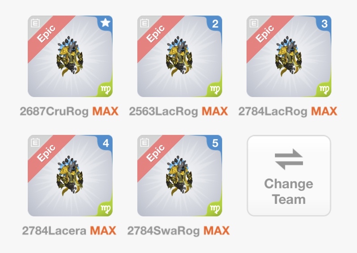
Task: Open the 2784SwaRog MAX name label
Action: 178,231
